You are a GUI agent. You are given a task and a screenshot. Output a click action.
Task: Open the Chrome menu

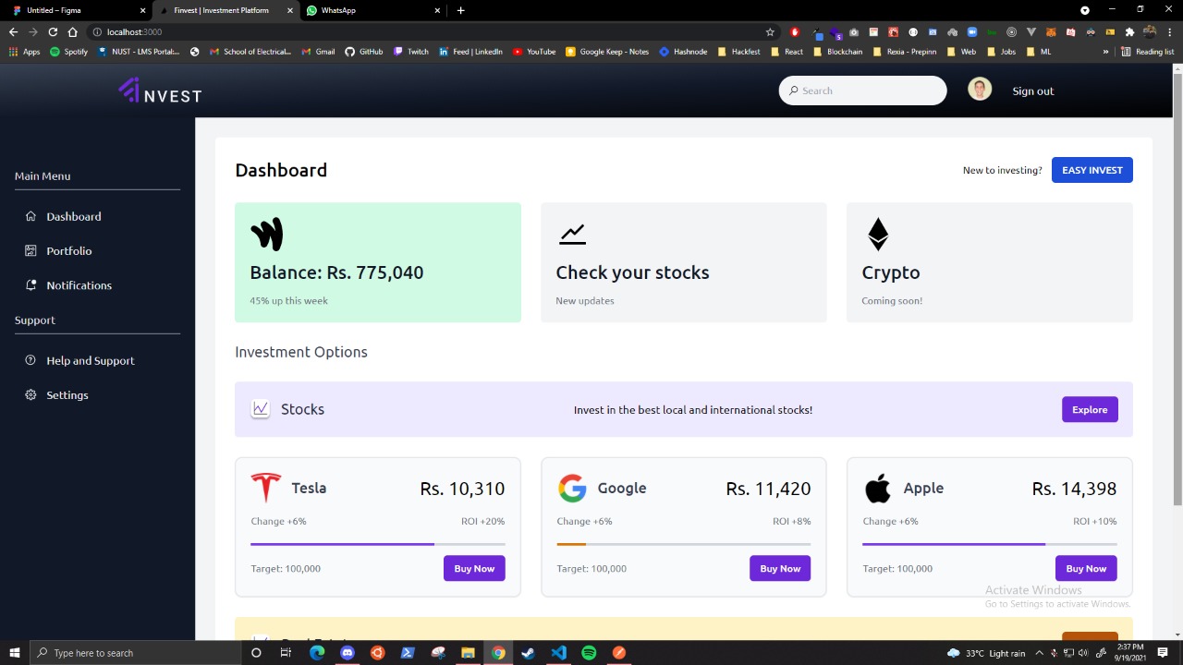[x=1169, y=31]
